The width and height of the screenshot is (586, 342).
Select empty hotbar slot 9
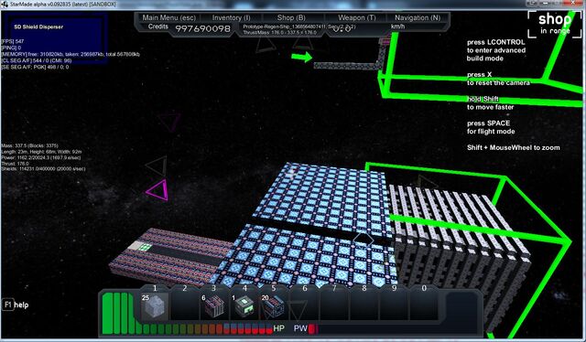[x=394, y=306]
